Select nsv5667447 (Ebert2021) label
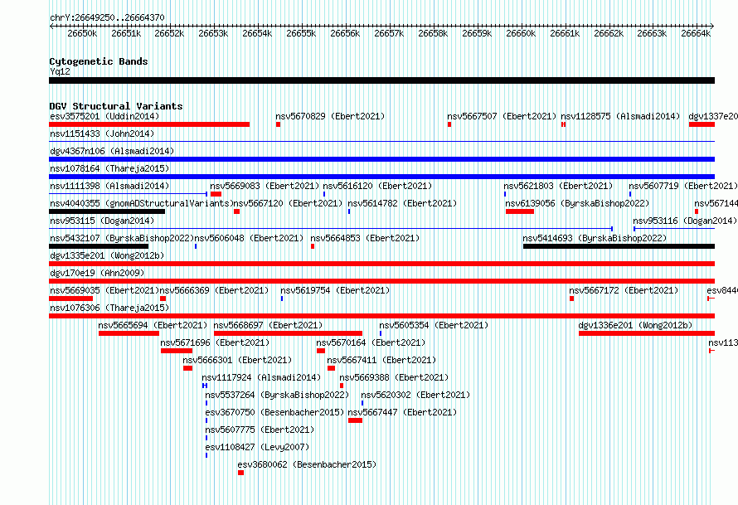Screen dimensions: 738x505 pos(402,412)
